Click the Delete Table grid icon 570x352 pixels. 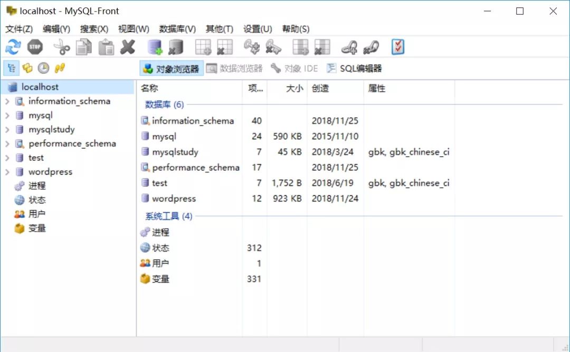point(225,47)
